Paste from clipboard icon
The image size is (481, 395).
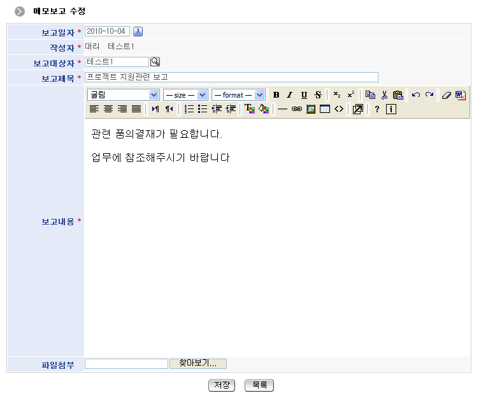398,95
